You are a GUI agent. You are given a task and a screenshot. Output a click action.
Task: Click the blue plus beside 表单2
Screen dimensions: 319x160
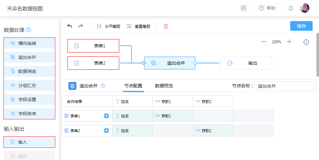[x=106, y=131]
